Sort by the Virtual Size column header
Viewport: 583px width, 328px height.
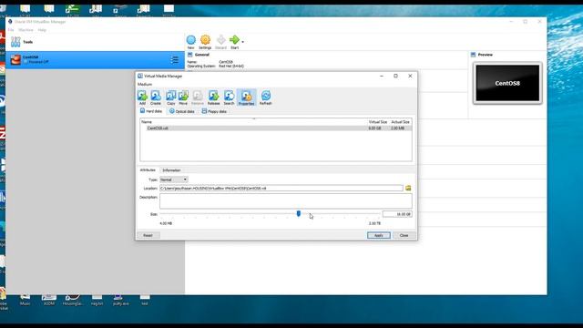click(378, 122)
